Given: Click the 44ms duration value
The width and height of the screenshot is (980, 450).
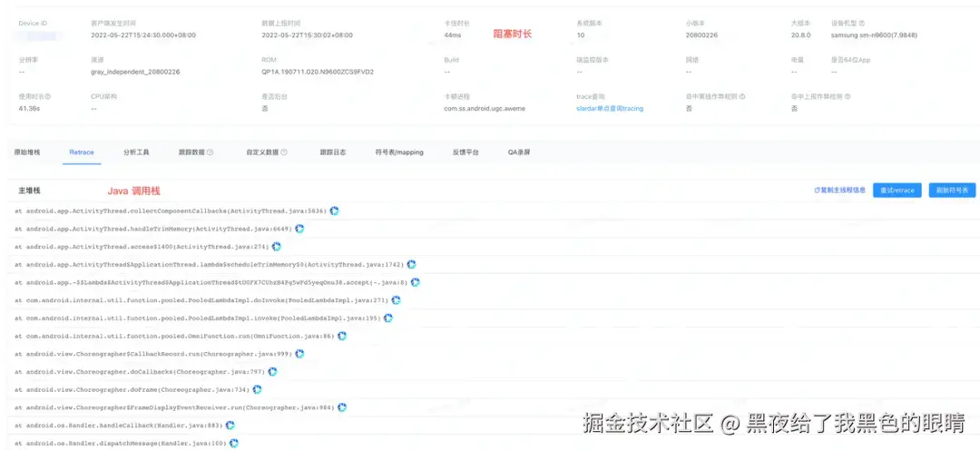Looking at the screenshot, I should click(453, 35).
